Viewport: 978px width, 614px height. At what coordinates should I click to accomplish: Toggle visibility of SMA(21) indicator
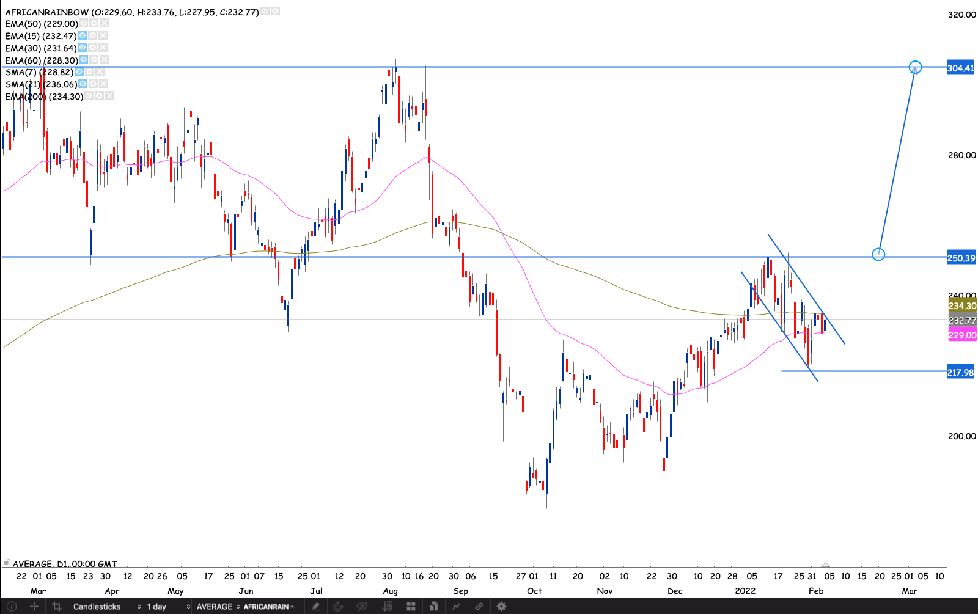[83, 84]
